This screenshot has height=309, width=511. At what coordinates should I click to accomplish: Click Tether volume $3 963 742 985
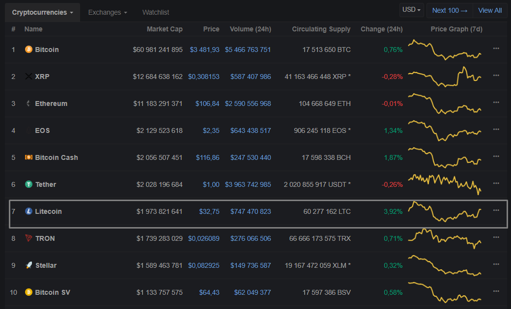pyautogui.click(x=248, y=184)
